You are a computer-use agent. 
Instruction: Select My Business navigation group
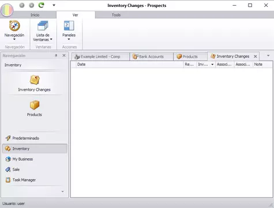[x=35, y=159]
